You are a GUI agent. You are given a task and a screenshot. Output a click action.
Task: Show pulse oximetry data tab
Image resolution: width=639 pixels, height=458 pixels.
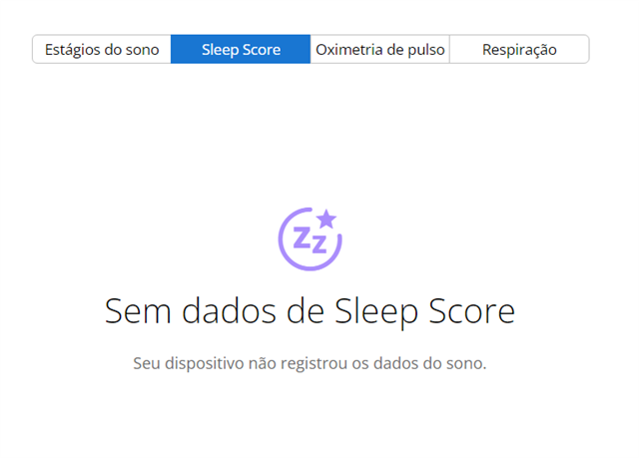379,49
